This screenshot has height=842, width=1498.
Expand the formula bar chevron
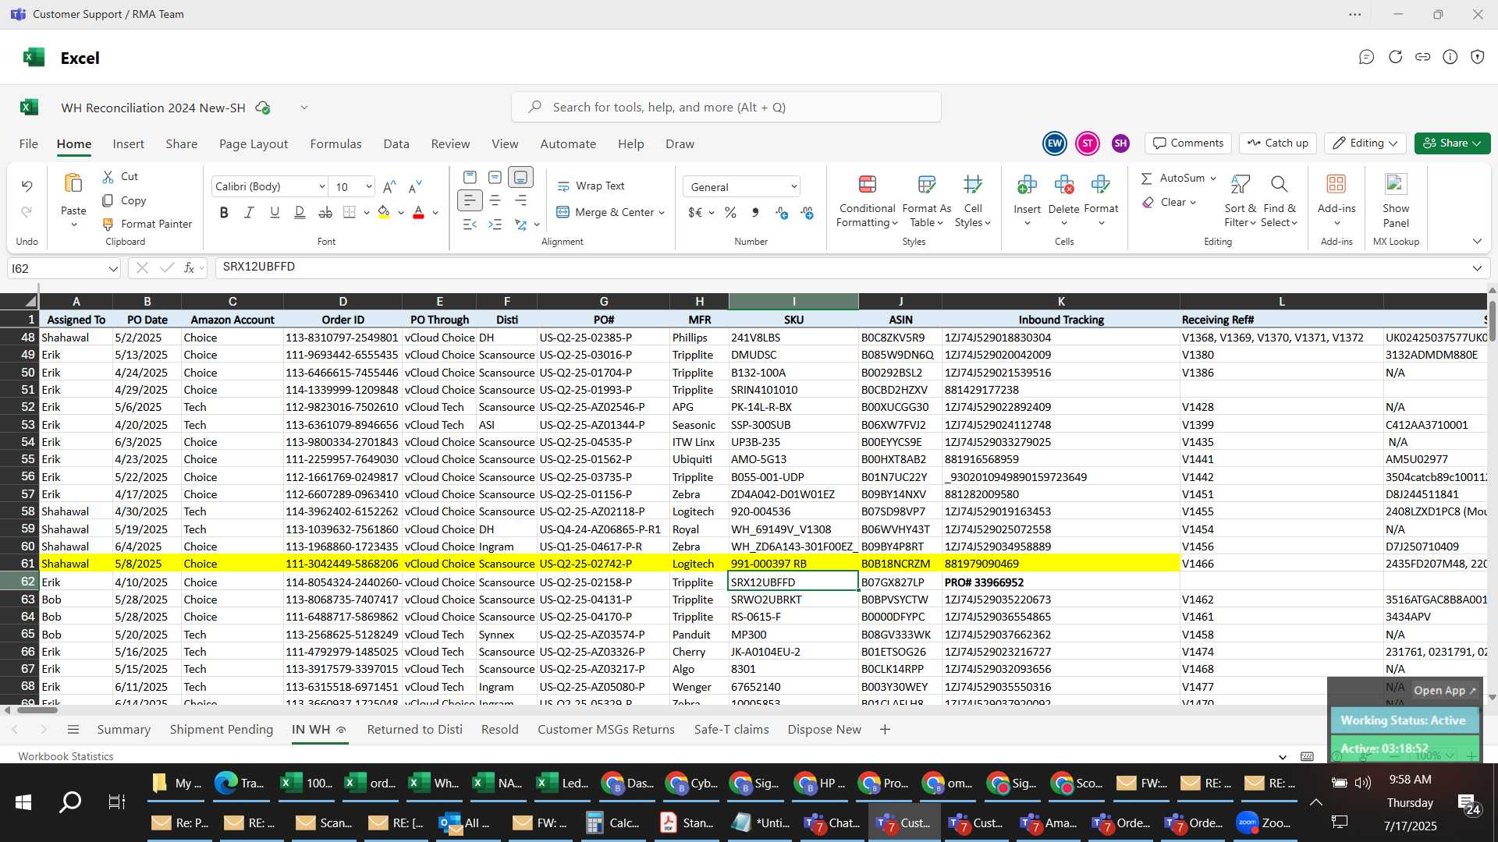tap(1476, 268)
